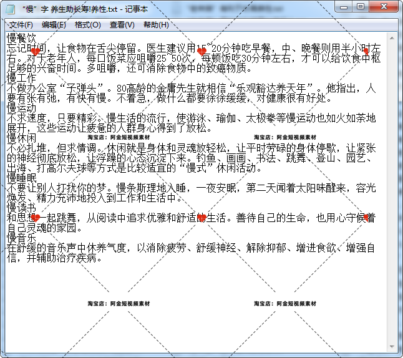Click the vertical scrollbar up arrow
This screenshot has width=403, height=358.
click(393, 37)
